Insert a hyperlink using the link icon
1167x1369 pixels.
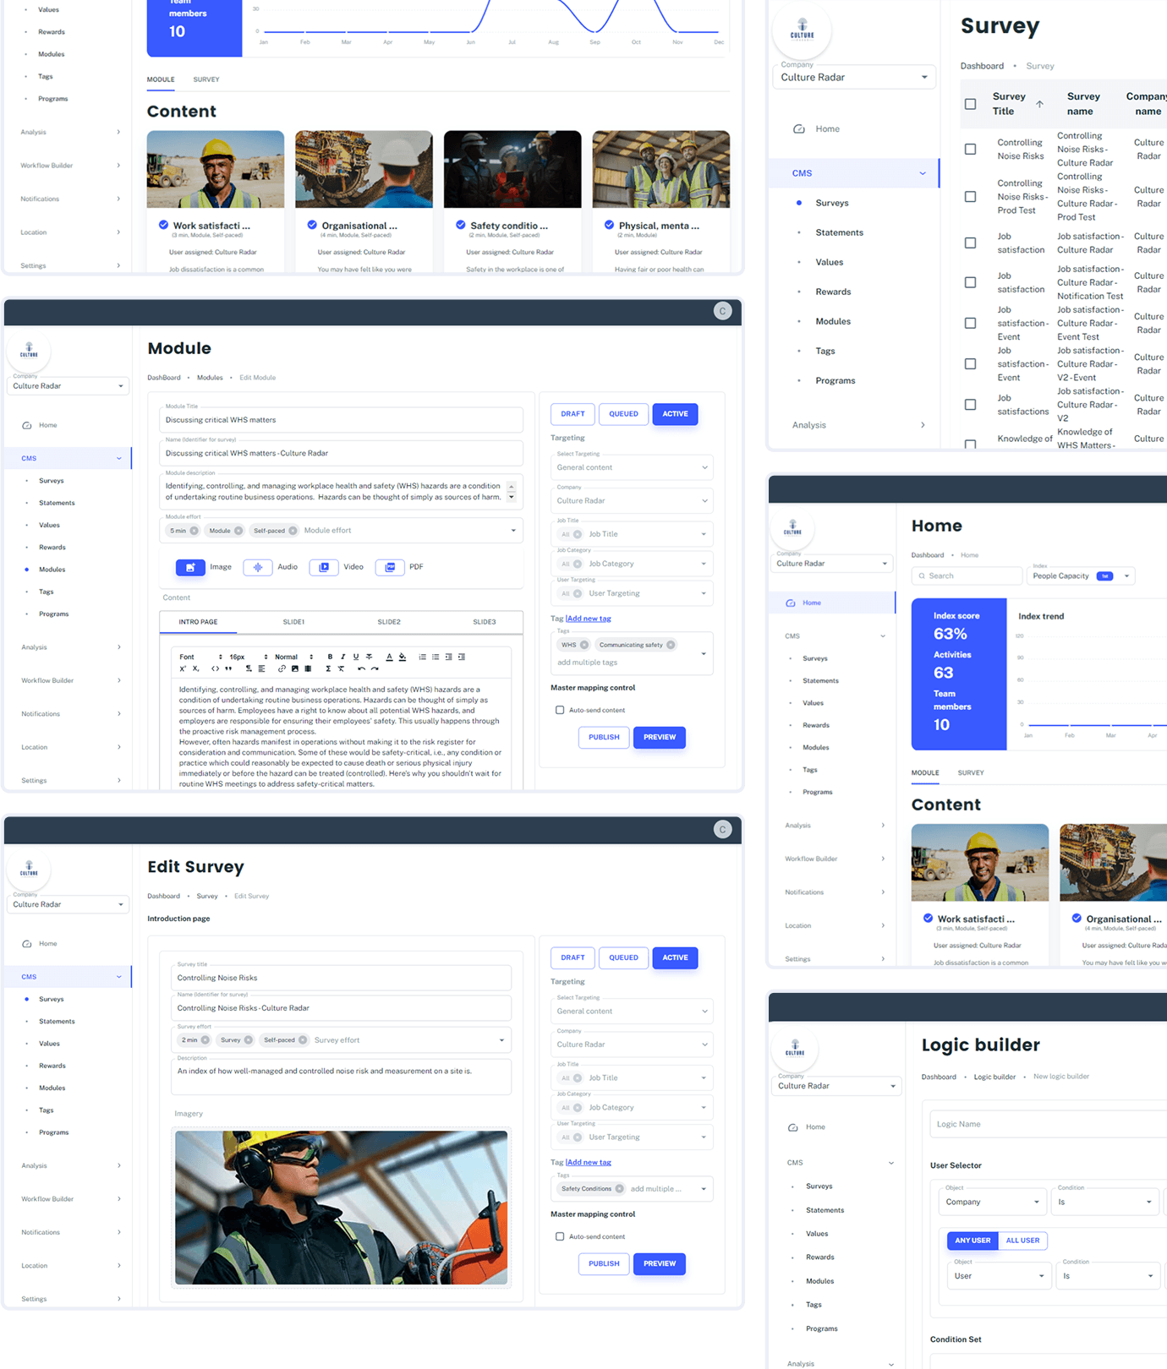(x=282, y=668)
